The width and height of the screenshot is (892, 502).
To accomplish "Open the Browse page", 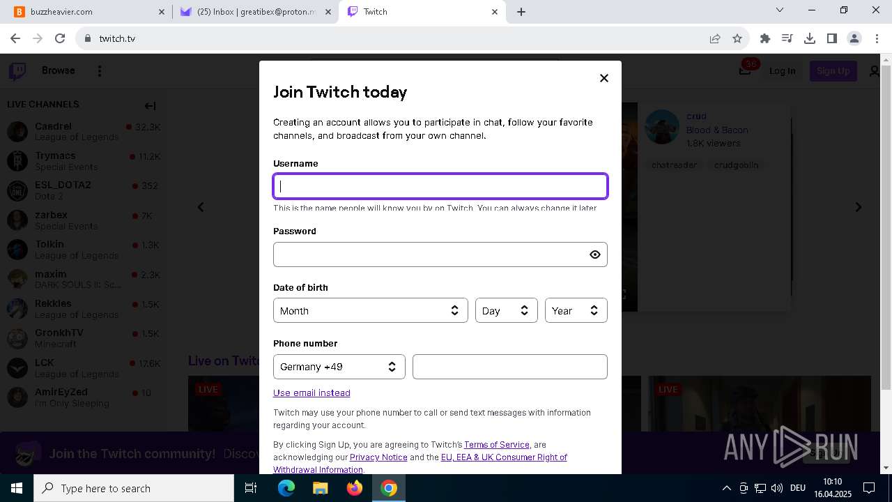I will click(59, 70).
